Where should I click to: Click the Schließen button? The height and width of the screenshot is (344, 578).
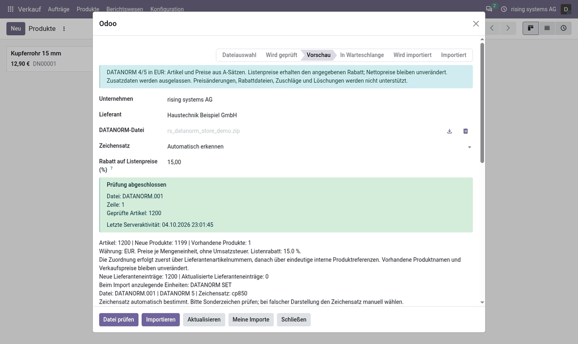coord(294,319)
